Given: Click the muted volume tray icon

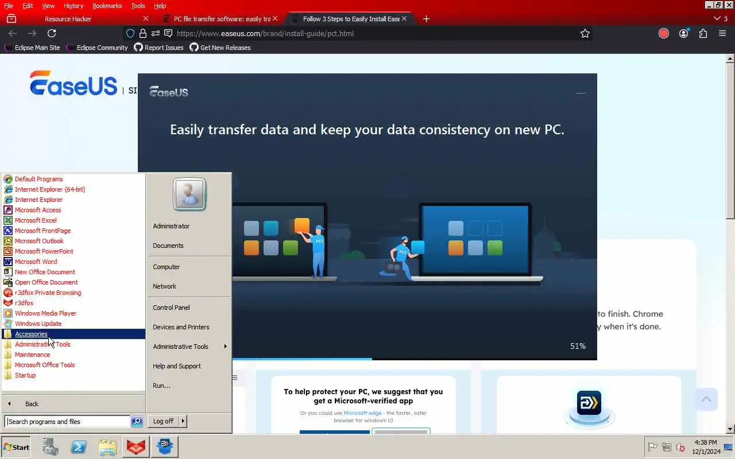Looking at the screenshot, I should (681, 447).
